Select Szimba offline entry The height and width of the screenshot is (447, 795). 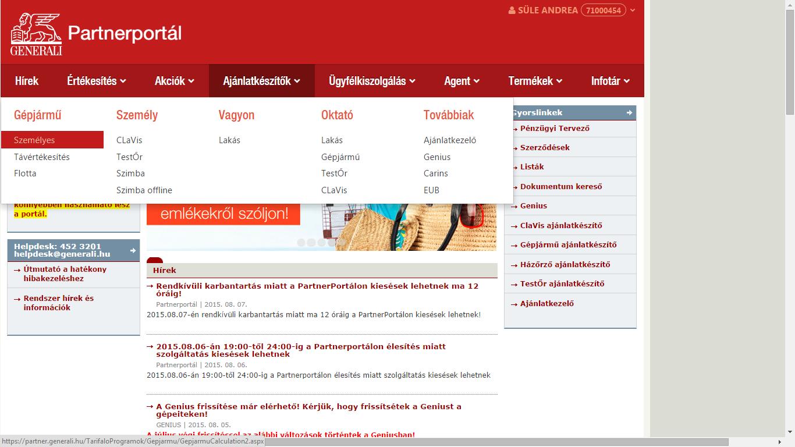tap(144, 190)
